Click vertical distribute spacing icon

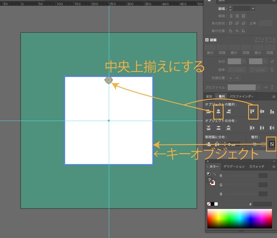click(x=209, y=144)
